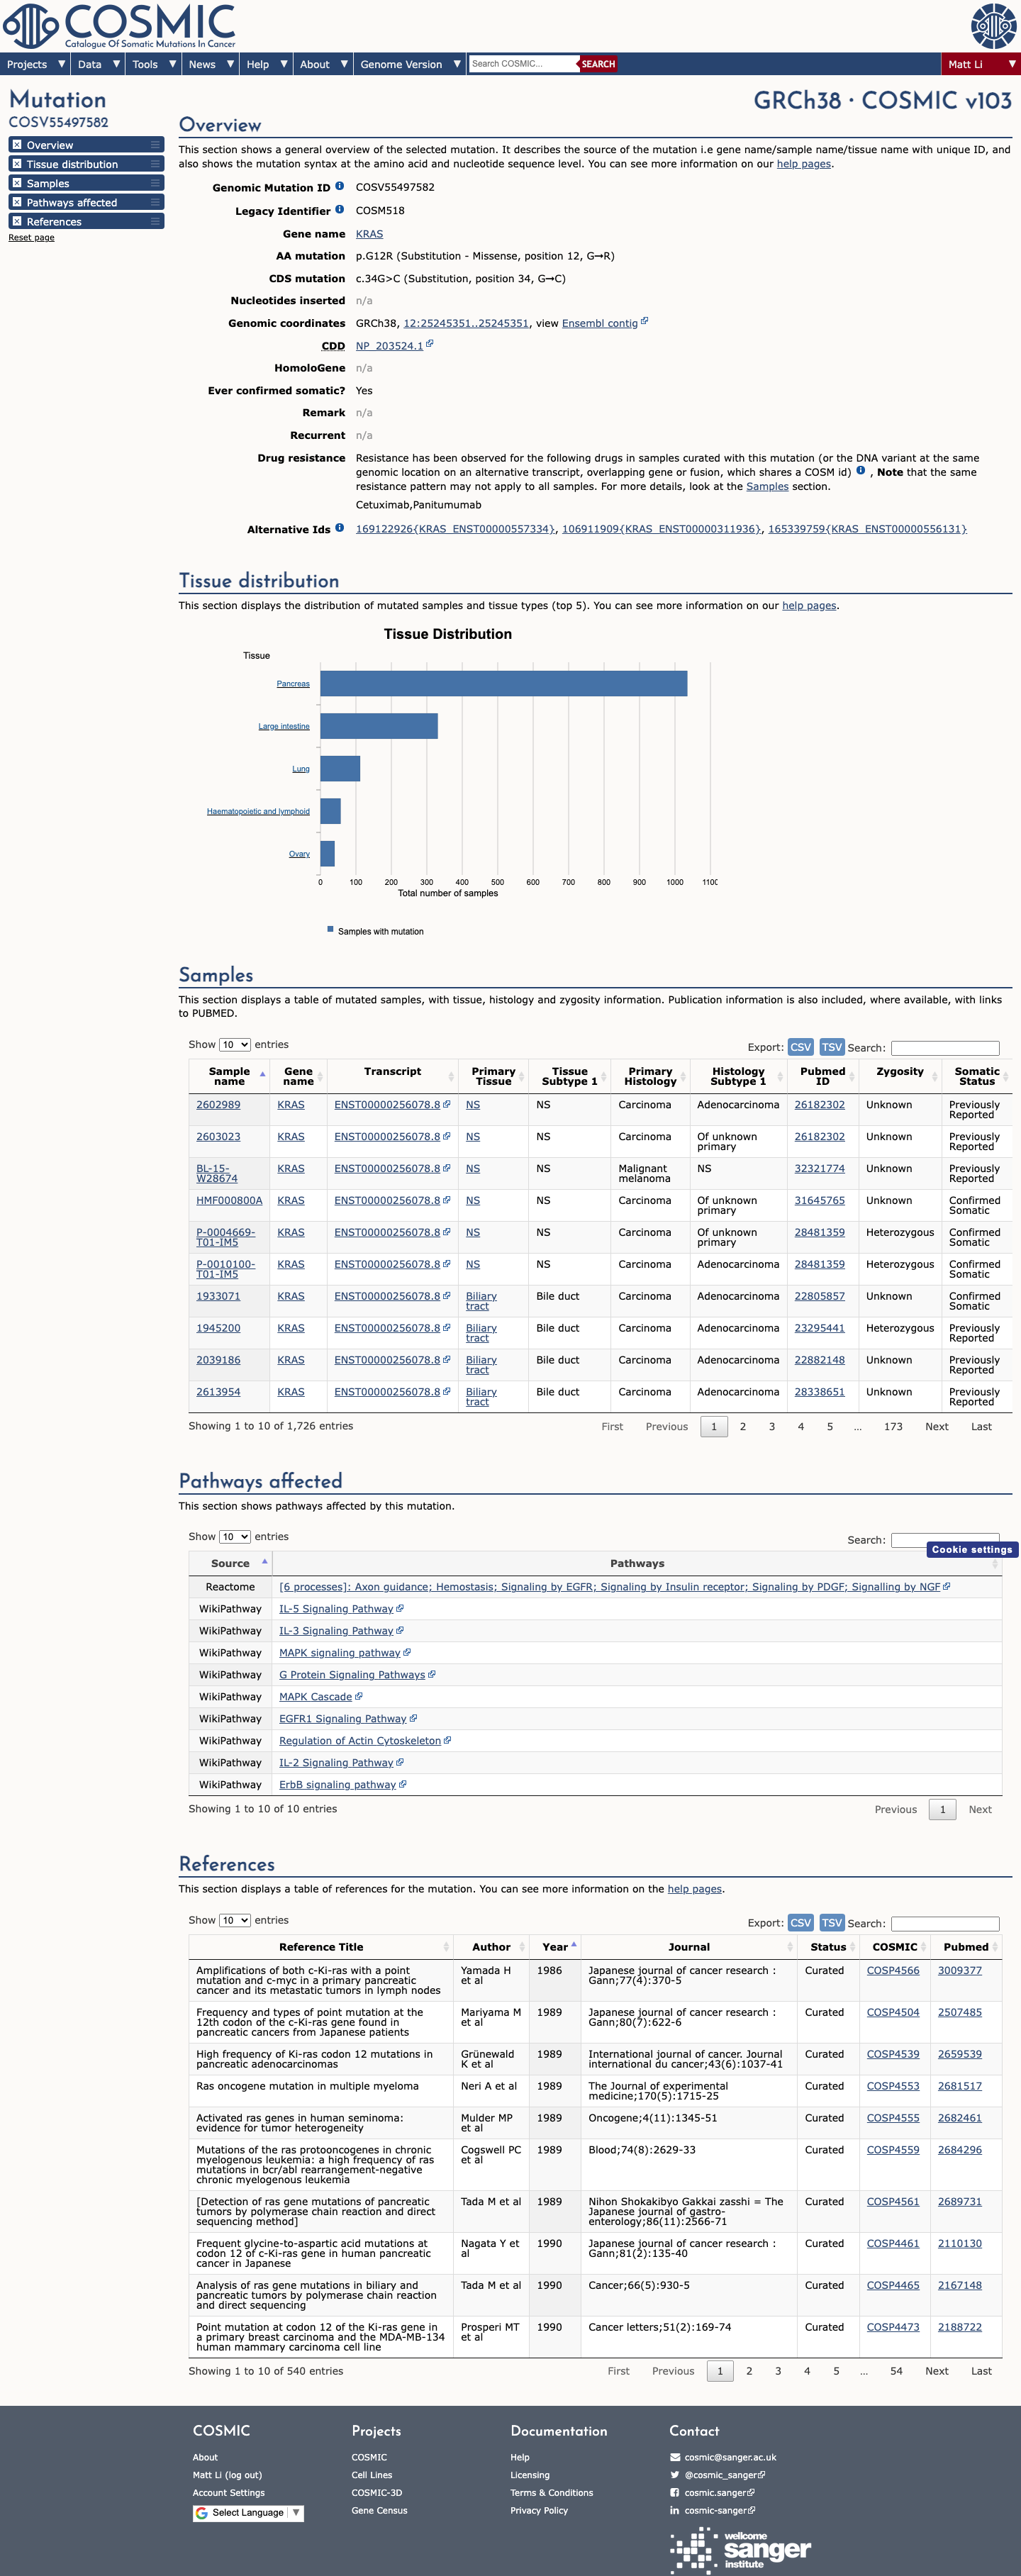
Task: Expand the Matt Li user menu
Action: (x=981, y=64)
